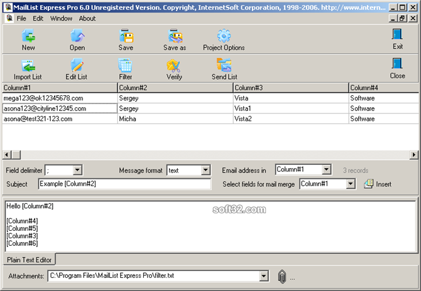Viewport: 421px width, 291px height.
Task: Click the horizontal scrollbar thumb
Action: pos(16,155)
